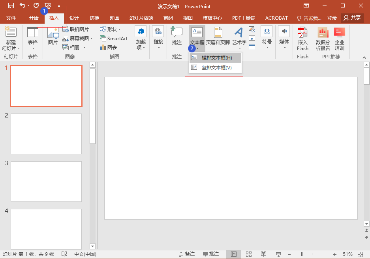Insert date and time icon
The height and width of the screenshot is (259, 370).
point(252,29)
